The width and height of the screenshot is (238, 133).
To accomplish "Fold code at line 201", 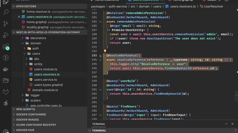I will (x=100, y=89).
